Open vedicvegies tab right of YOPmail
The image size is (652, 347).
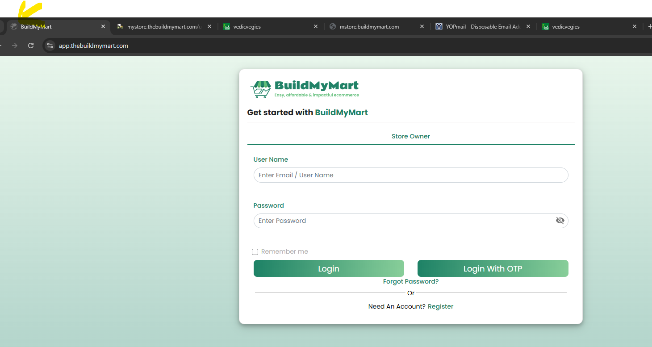[x=589, y=27]
